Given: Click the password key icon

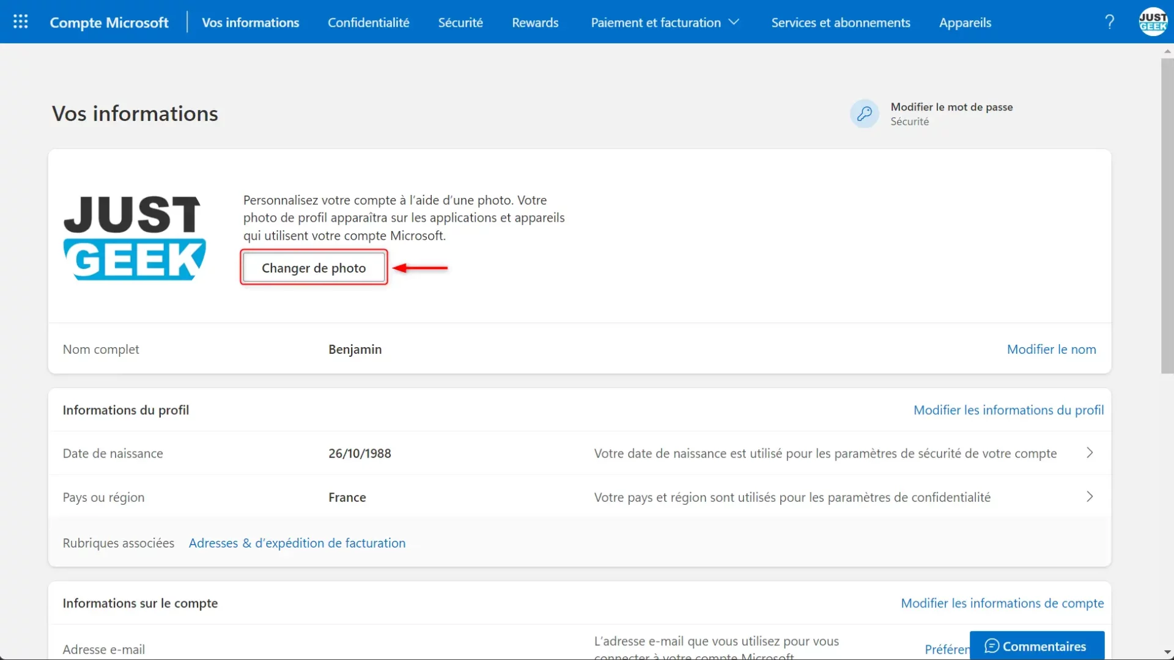Looking at the screenshot, I should pyautogui.click(x=864, y=114).
